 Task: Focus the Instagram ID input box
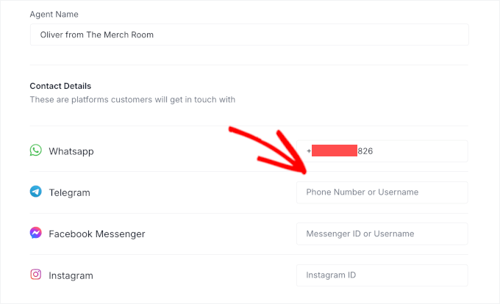coord(382,275)
